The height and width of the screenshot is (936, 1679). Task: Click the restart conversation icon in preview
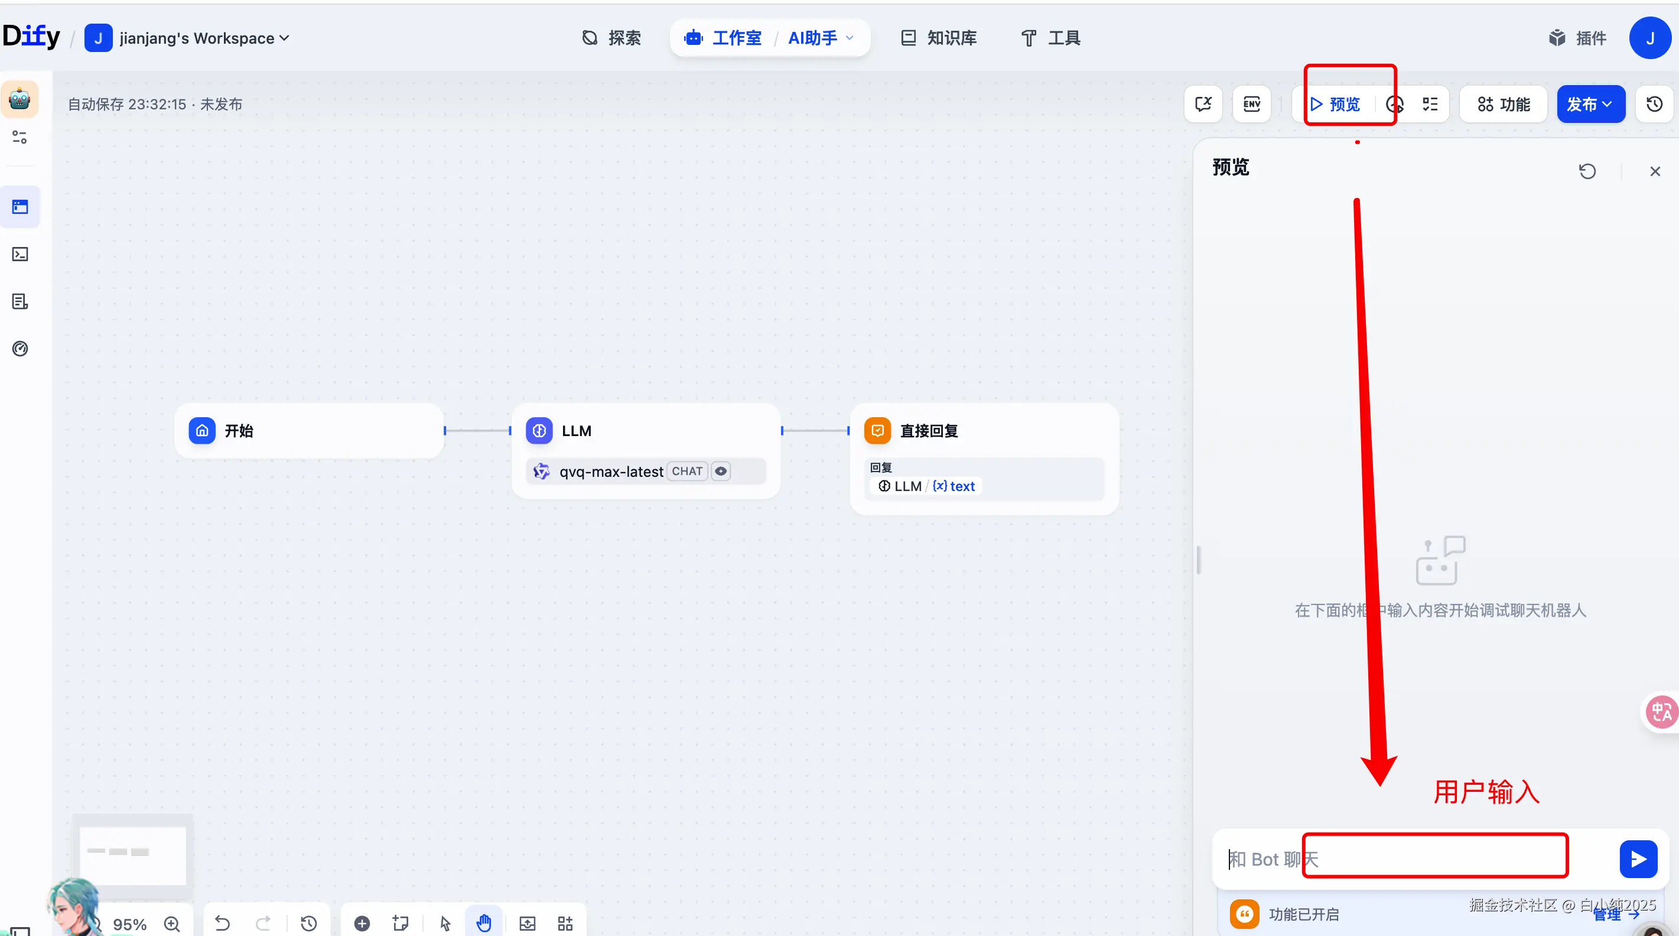(1587, 171)
